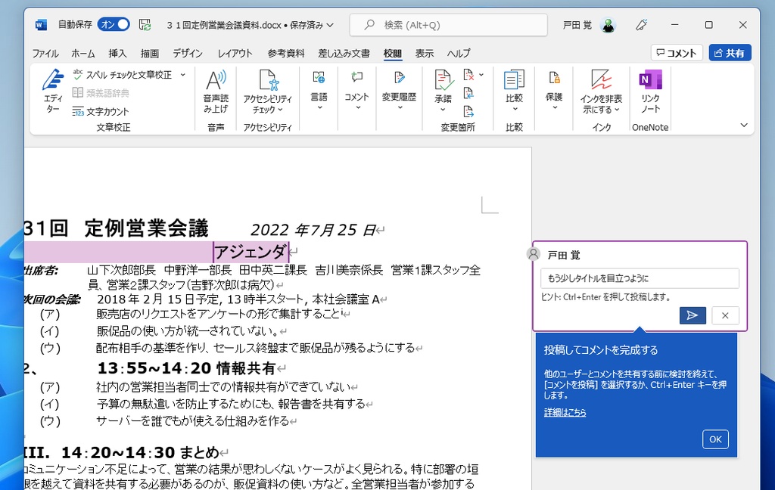Expand the 変更履歴 track changes menu

click(x=400, y=91)
